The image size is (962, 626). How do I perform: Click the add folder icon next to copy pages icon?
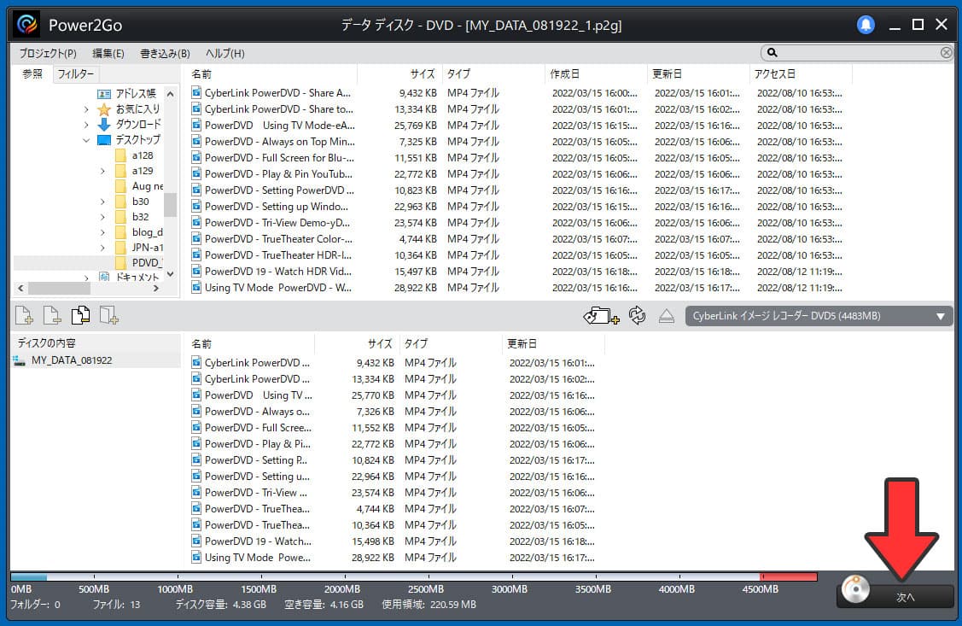pyautogui.click(x=108, y=315)
